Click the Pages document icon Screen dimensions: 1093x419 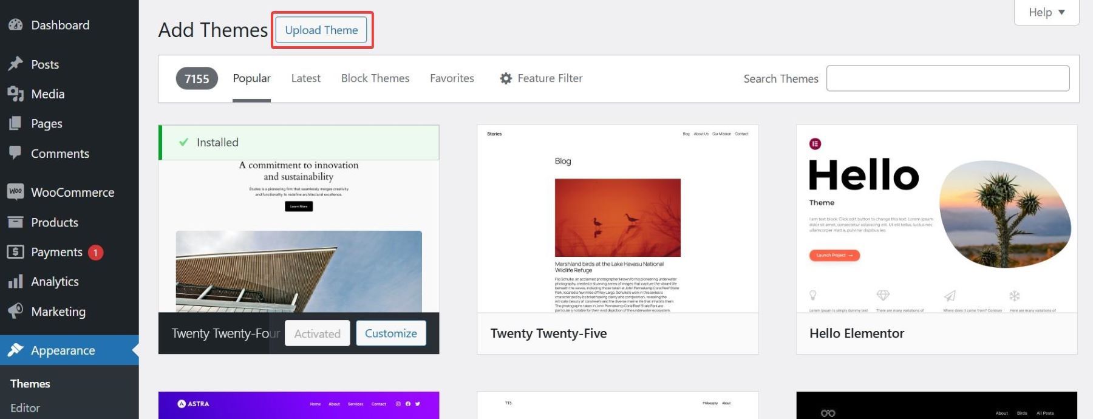[x=15, y=123]
